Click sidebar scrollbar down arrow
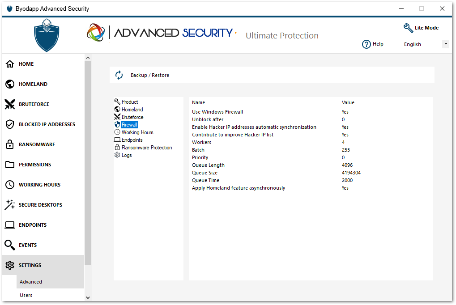This screenshot has width=456, height=305. tap(88, 298)
